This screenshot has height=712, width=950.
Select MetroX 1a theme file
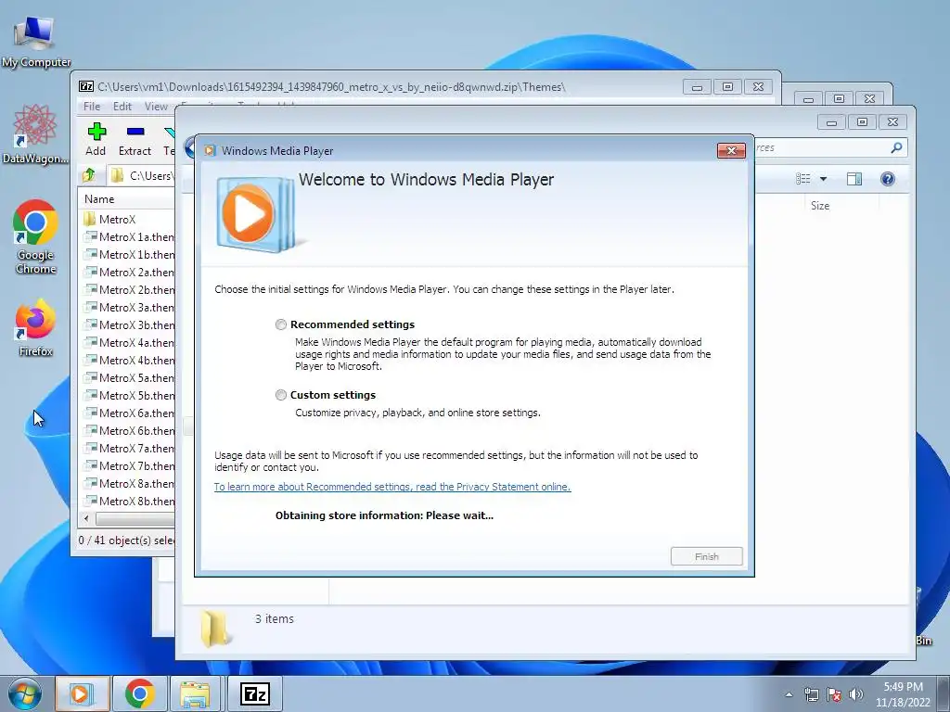point(129,236)
